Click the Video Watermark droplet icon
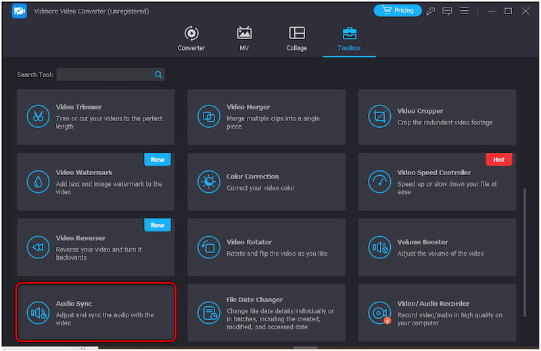The image size is (541, 351). 38,181
